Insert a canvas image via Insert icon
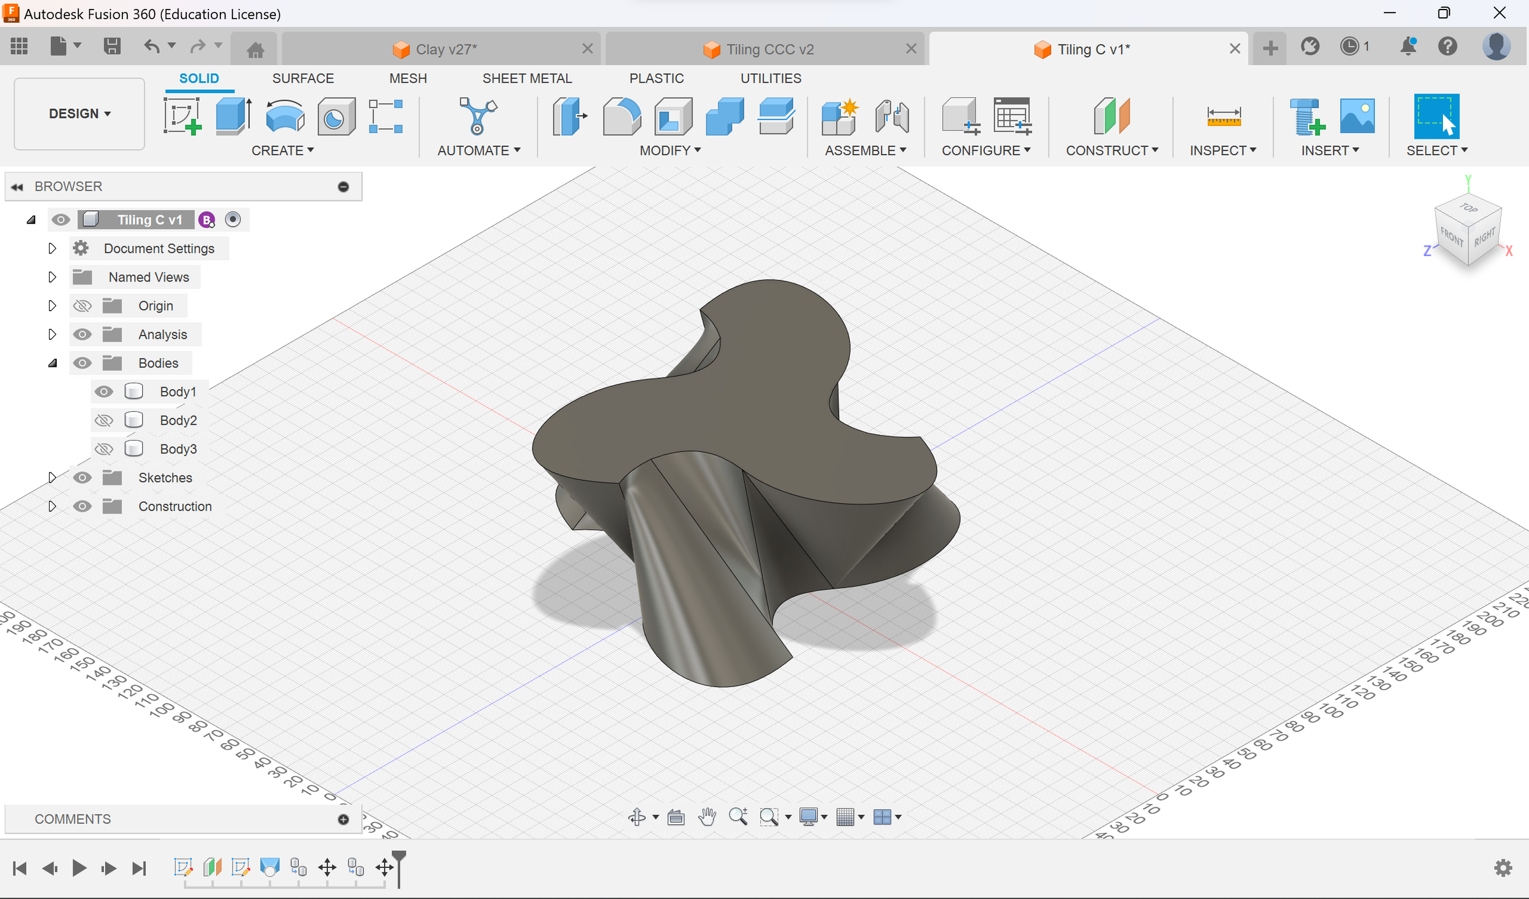This screenshot has width=1529, height=899. 1357,116
